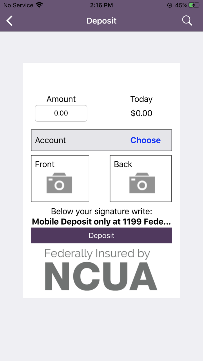Select the Front check image placeholder box
This screenshot has width=203, height=361.
60,178
